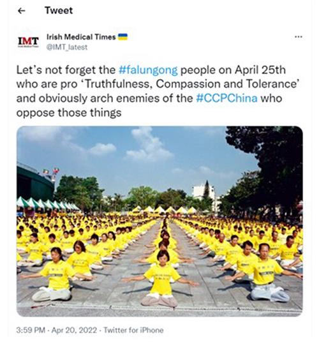Screen dimensions: 319x349
Task: Click the blue sky in the photo
Action: tap(133, 154)
